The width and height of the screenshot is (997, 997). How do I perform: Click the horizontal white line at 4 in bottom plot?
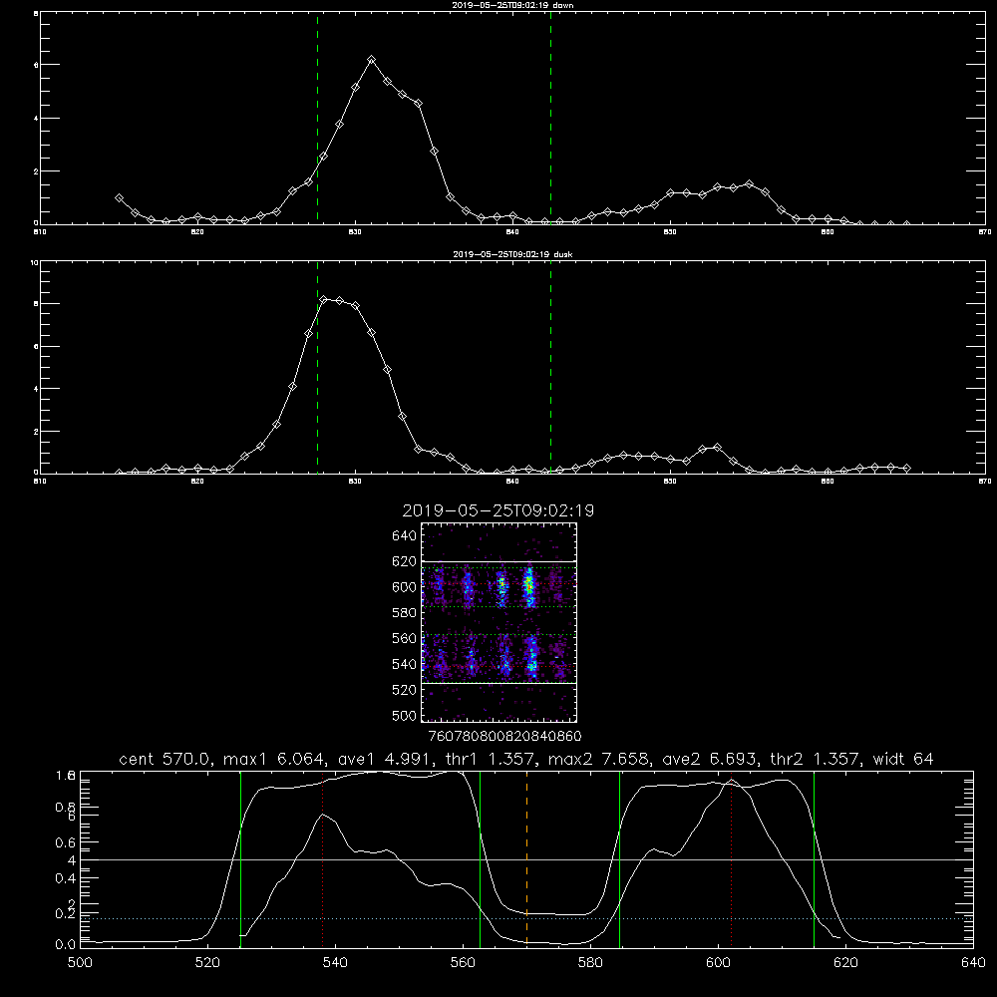pos(526,859)
